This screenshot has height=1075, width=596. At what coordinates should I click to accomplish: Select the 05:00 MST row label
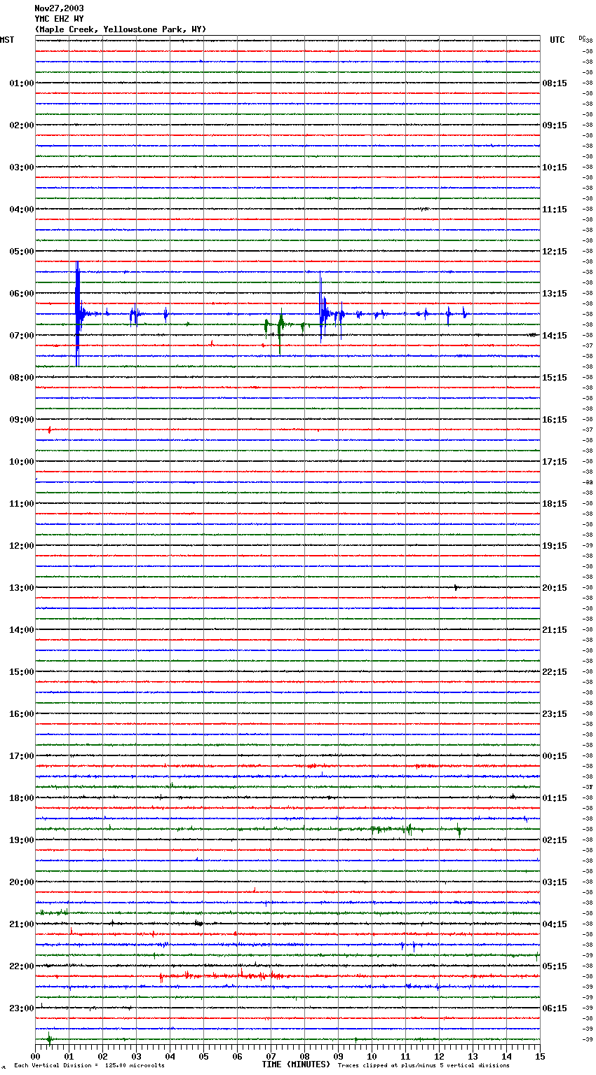[22, 252]
